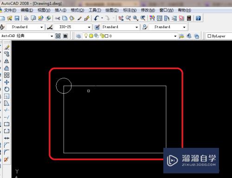The image size is (232, 178).
Task: Select the Join tool
Action: [7, 138]
